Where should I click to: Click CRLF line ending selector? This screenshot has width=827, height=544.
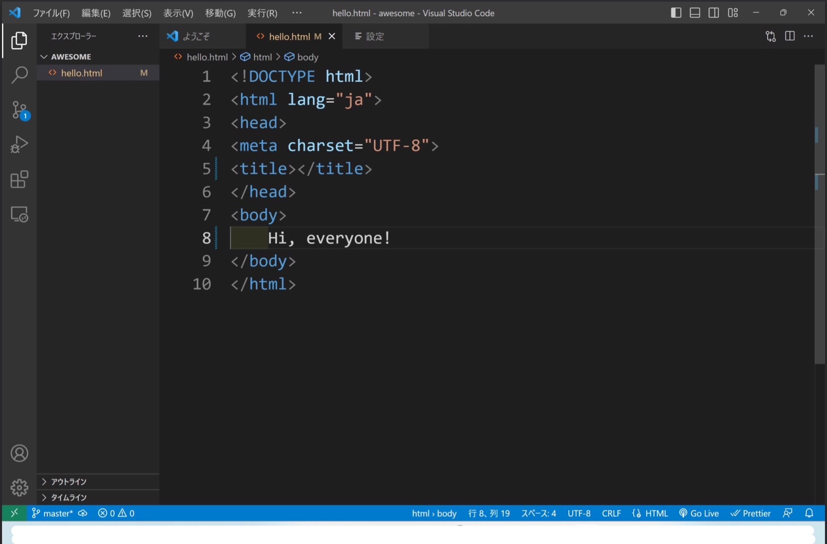tap(611, 513)
